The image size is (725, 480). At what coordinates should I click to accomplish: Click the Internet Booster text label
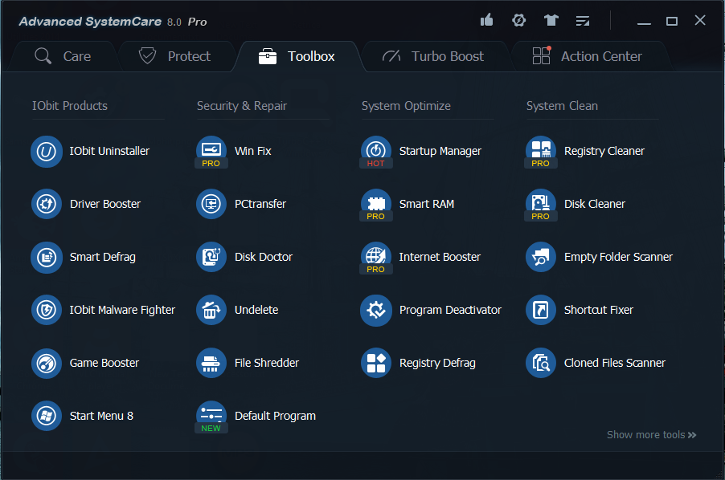[x=440, y=257]
